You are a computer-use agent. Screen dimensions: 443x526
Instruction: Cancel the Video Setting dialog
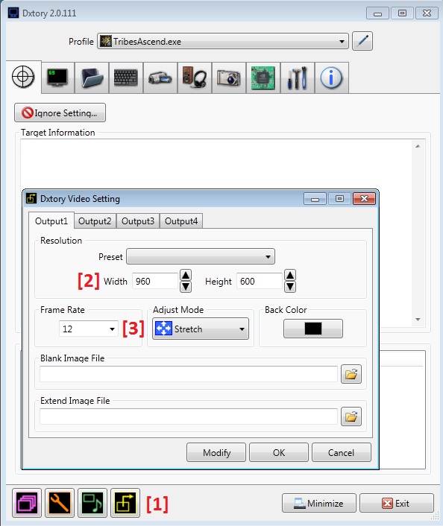point(342,452)
